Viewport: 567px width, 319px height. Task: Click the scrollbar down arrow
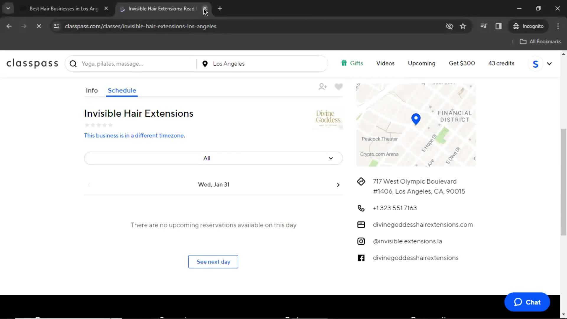563,314
